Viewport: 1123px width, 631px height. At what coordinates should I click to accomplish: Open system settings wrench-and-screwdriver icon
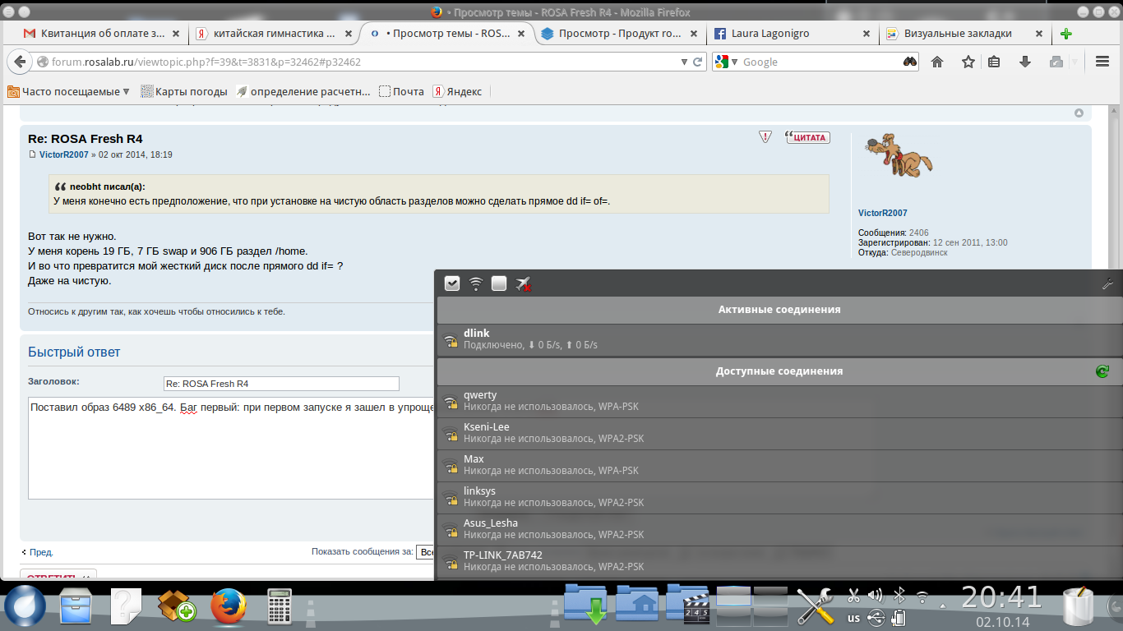816,607
